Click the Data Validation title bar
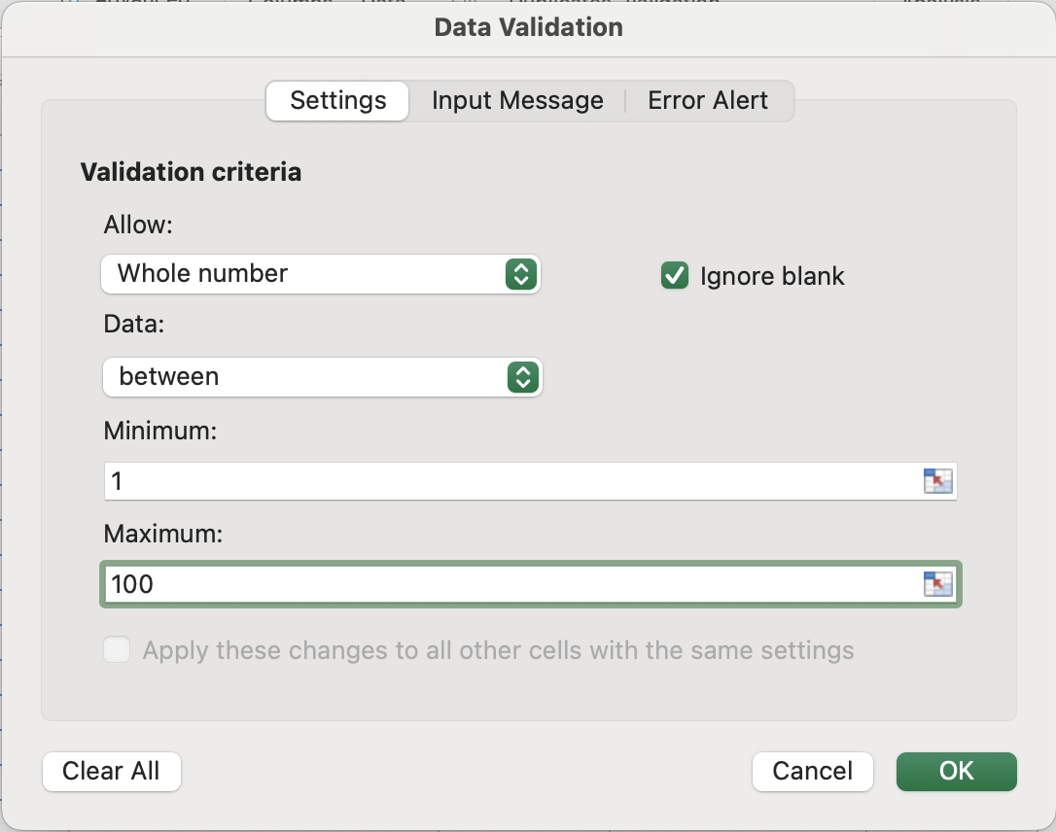1056x832 pixels. point(528,27)
